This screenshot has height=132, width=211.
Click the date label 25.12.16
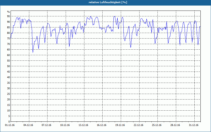(157, 125)
